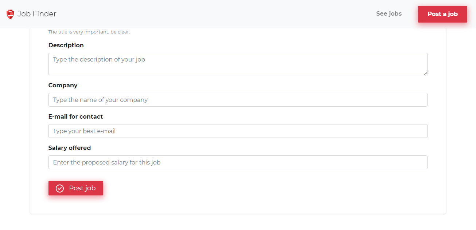The image size is (476, 230).
Task: Open the See jobs link
Action: click(389, 14)
